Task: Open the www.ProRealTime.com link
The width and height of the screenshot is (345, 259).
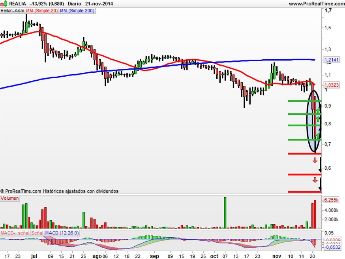Action: [x=317, y=4]
